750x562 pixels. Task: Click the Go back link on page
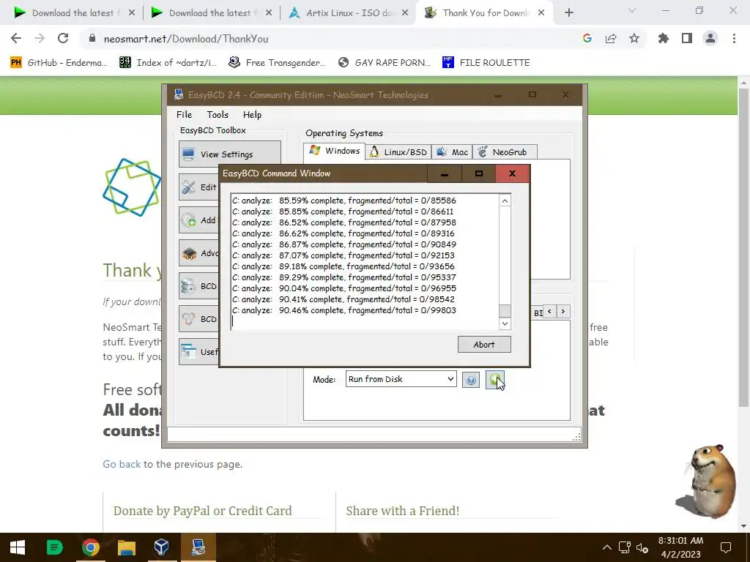click(122, 464)
